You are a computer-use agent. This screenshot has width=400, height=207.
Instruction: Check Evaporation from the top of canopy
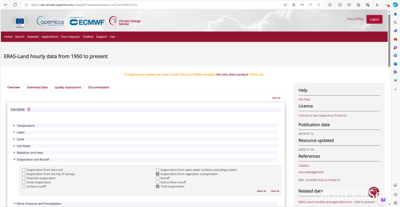pyautogui.click(x=23, y=174)
